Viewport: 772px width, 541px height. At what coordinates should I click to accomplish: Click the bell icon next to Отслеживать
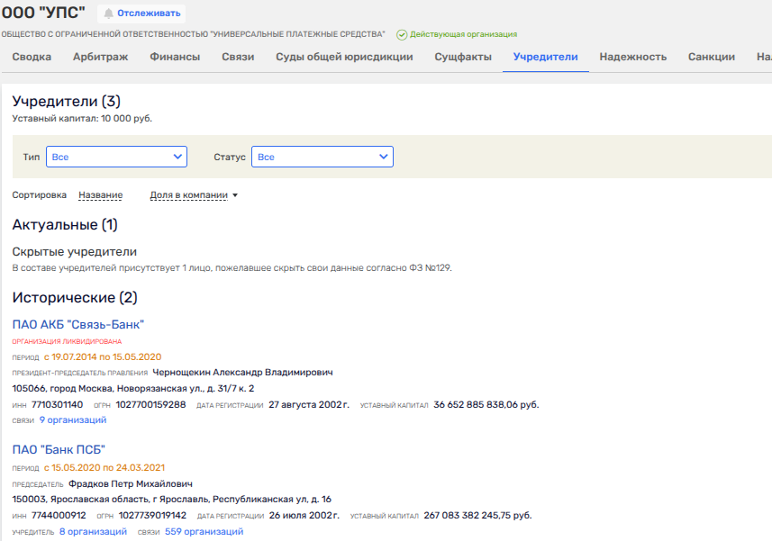pyautogui.click(x=109, y=14)
